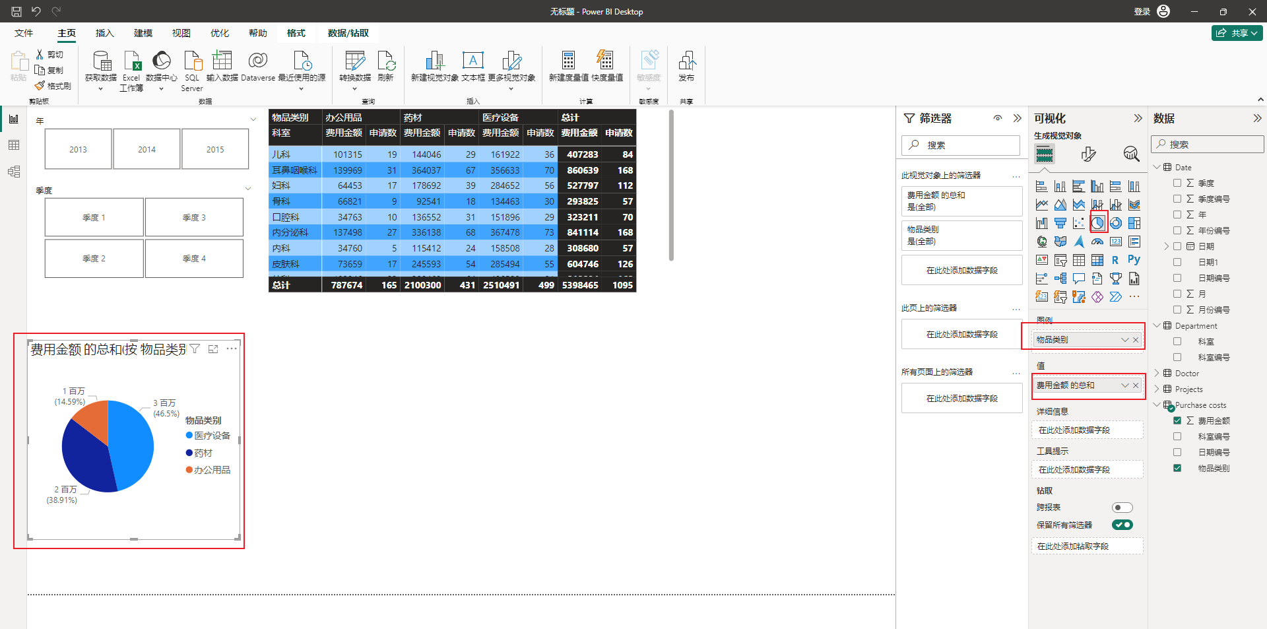Collapse the Purchase costs table

1157,405
